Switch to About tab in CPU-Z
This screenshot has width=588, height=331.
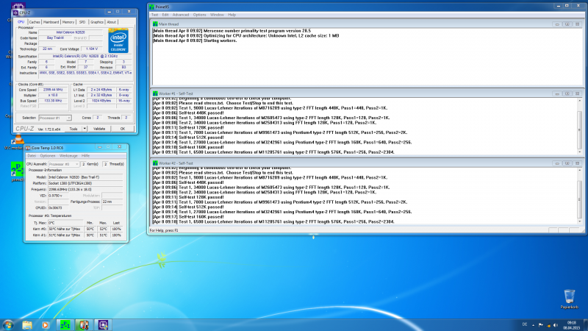pyautogui.click(x=112, y=22)
